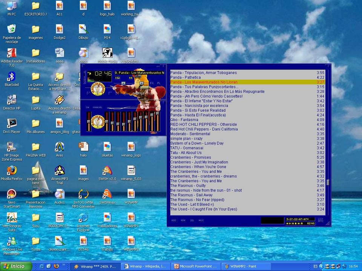Open the playlist MISC menu
Screen dimensions: 362x271
pyautogui.click(x=201, y=220)
